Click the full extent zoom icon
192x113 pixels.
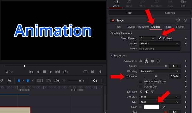click(x=40, y=81)
